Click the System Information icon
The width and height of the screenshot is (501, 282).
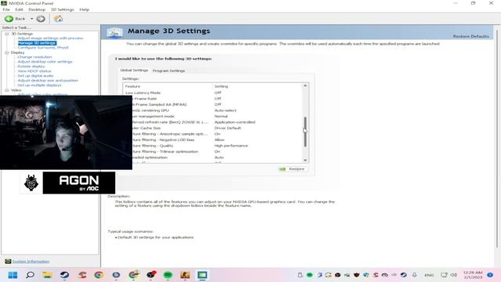(8, 261)
